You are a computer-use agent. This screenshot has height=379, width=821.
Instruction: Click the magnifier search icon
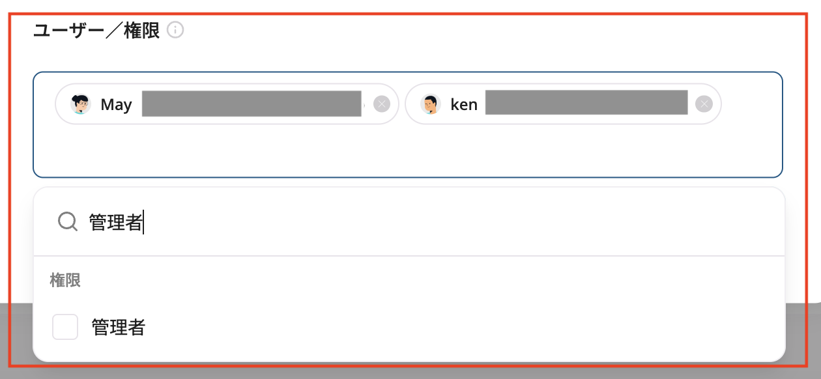pyautogui.click(x=68, y=222)
